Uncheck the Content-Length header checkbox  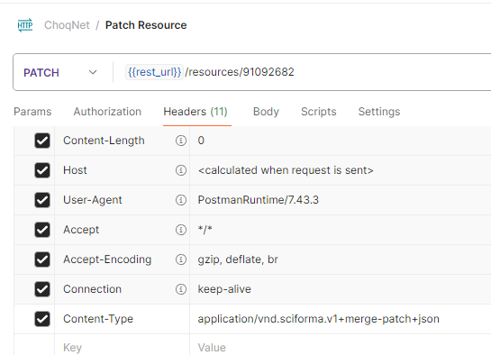pos(42,141)
